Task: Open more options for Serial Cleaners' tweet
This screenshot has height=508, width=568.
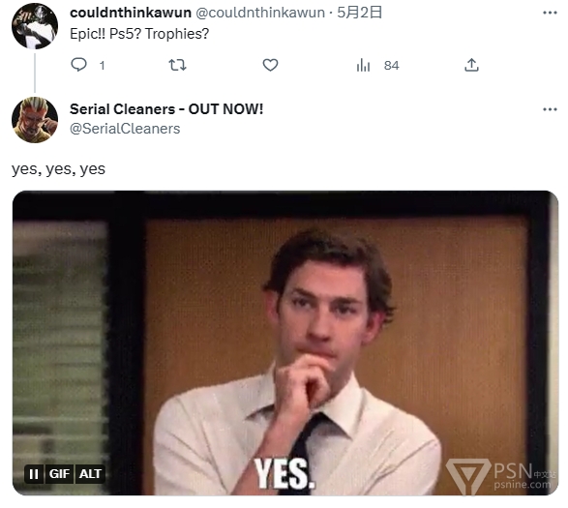Action: [x=550, y=109]
